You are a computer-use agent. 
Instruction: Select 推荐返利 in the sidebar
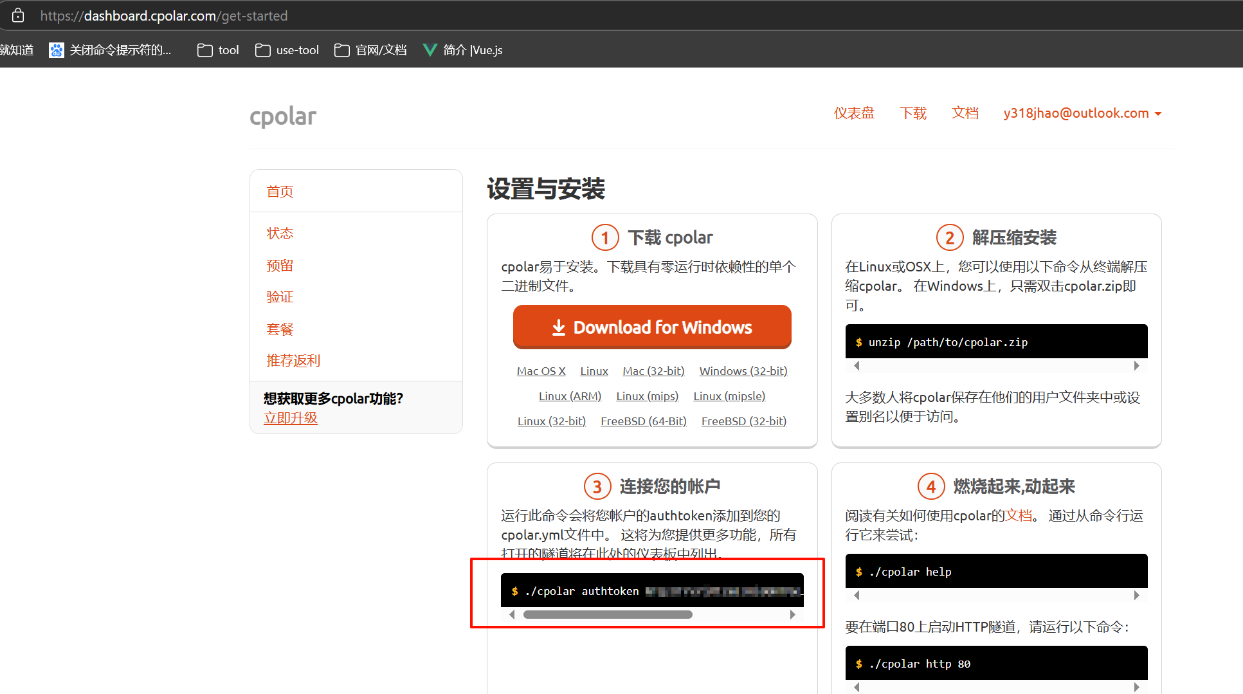[x=293, y=361]
